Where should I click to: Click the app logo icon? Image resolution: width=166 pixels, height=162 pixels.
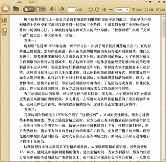tap(5, 8)
